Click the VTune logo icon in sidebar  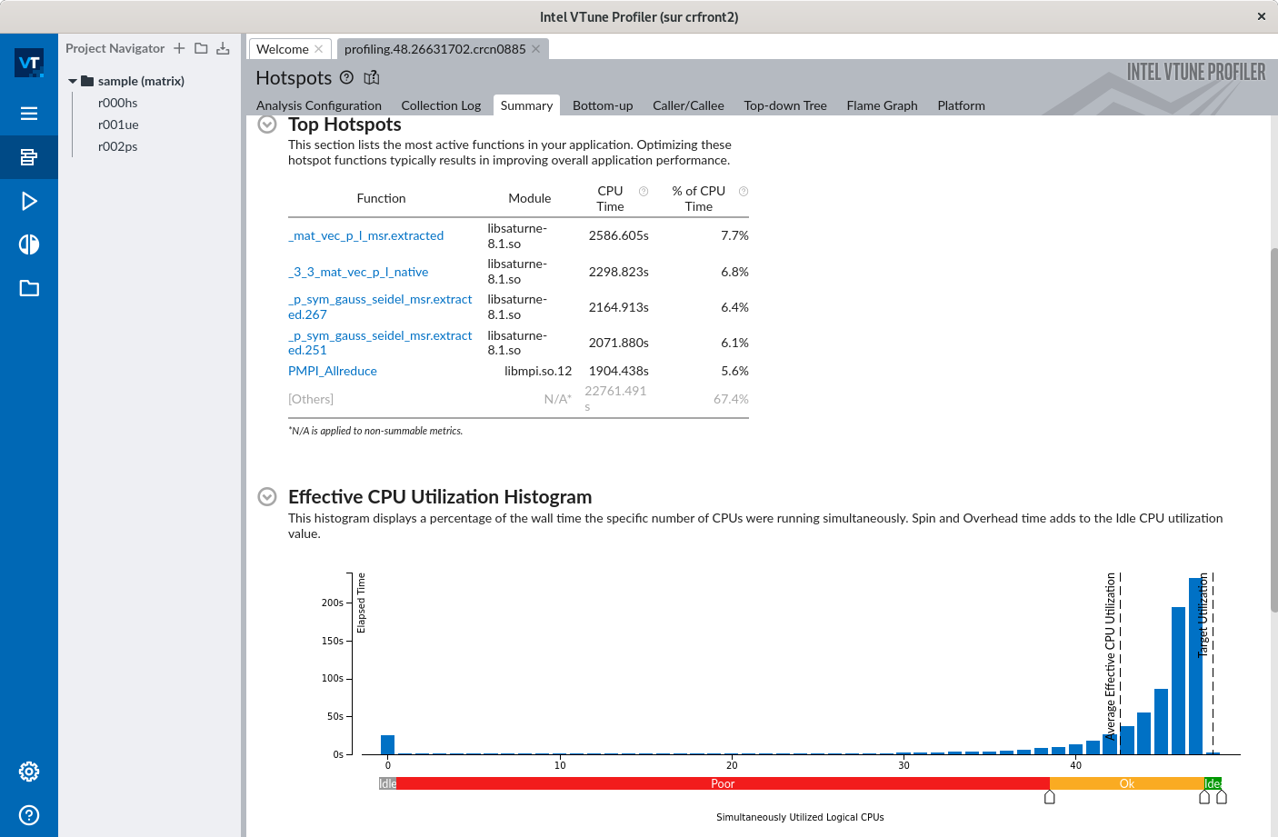pyautogui.click(x=29, y=63)
